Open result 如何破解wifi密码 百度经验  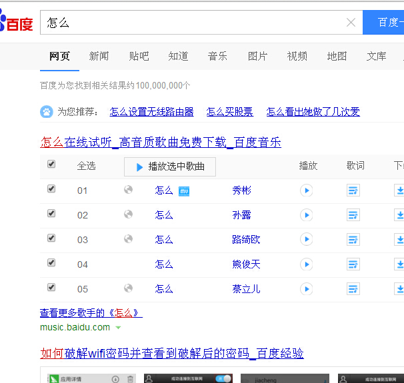tap(172, 354)
